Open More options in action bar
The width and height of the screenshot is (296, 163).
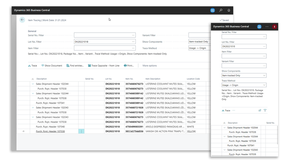click(150, 66)
